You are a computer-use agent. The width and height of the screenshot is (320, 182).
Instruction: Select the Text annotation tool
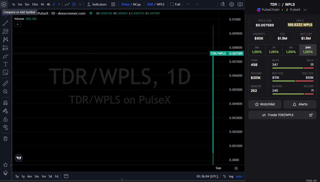5,64
